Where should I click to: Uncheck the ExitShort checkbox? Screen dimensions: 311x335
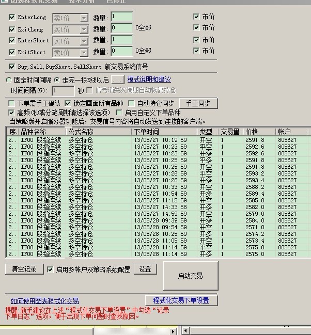pos(12,52)
